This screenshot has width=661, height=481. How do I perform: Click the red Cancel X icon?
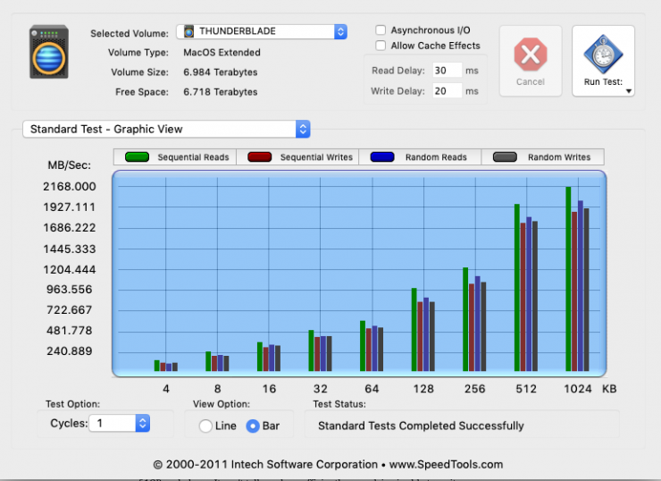[x=531, y=55]
